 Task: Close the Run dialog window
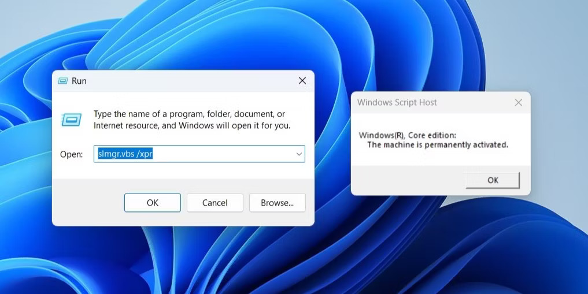click(x=302, y=81)
